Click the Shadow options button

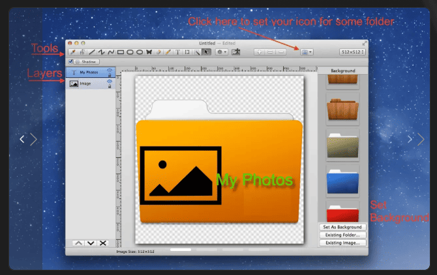87,62
